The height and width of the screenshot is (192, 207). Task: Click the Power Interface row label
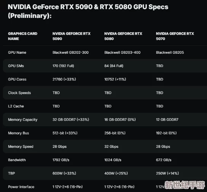click(x=21, y=187)
